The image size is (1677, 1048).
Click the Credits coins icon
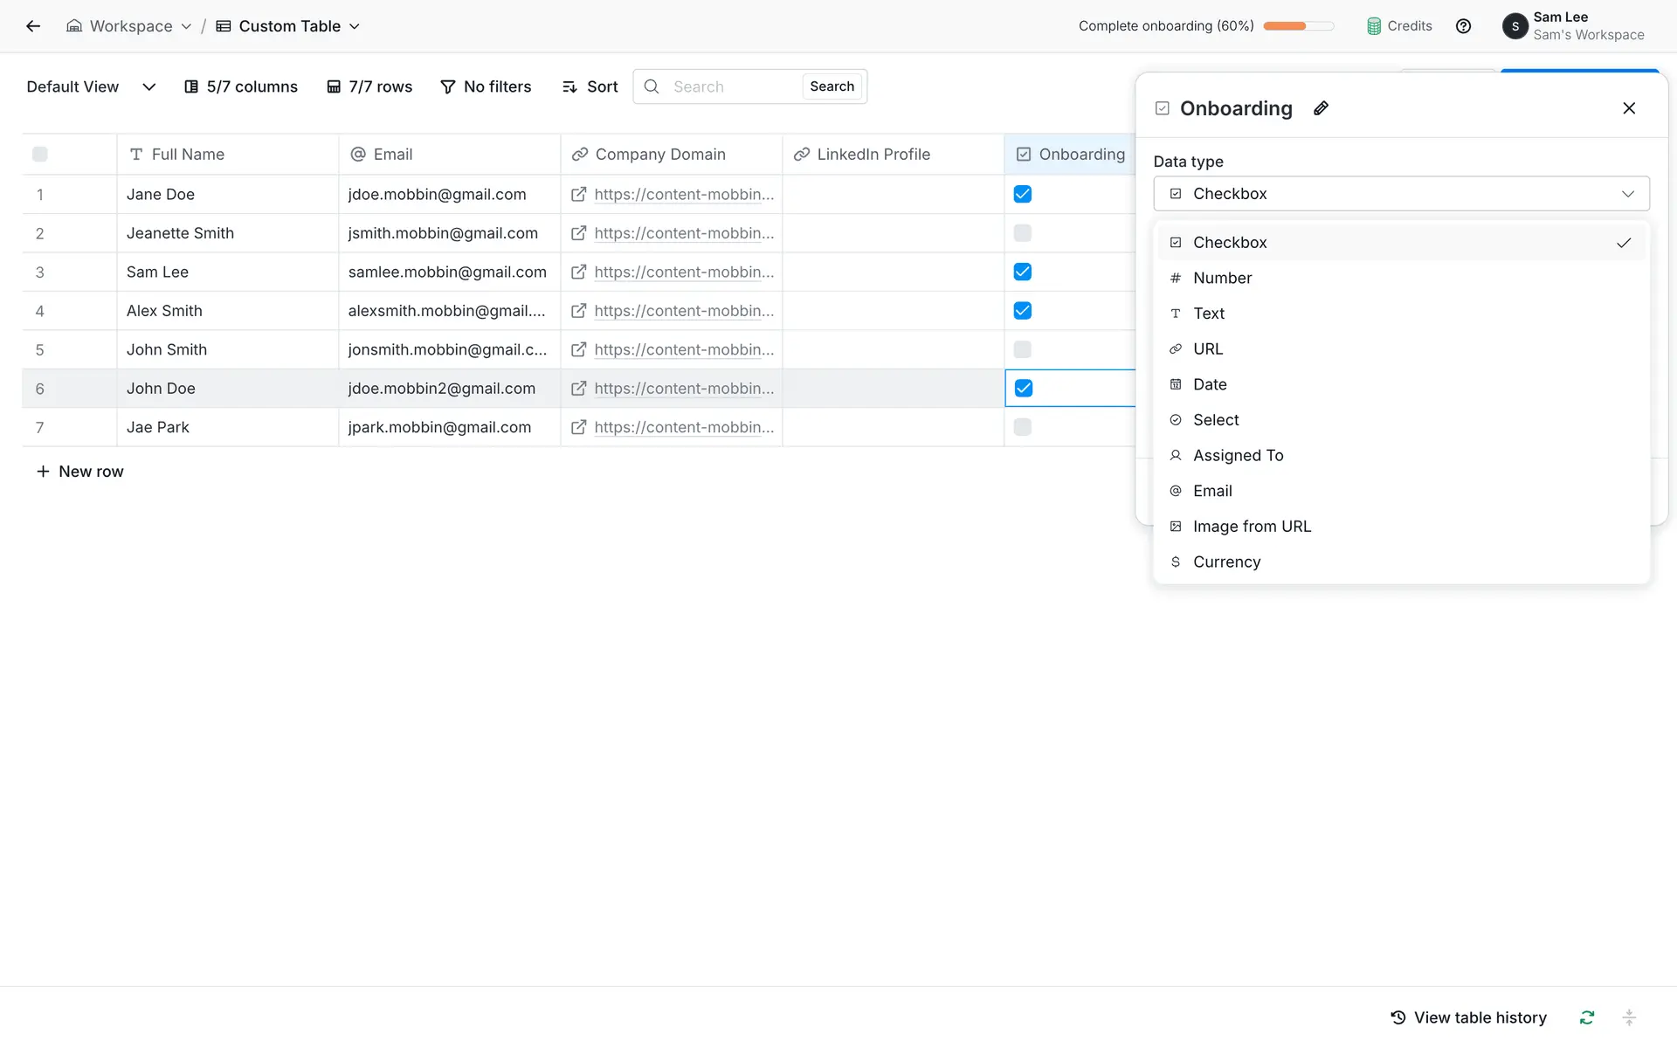[x=1373, y=26]
